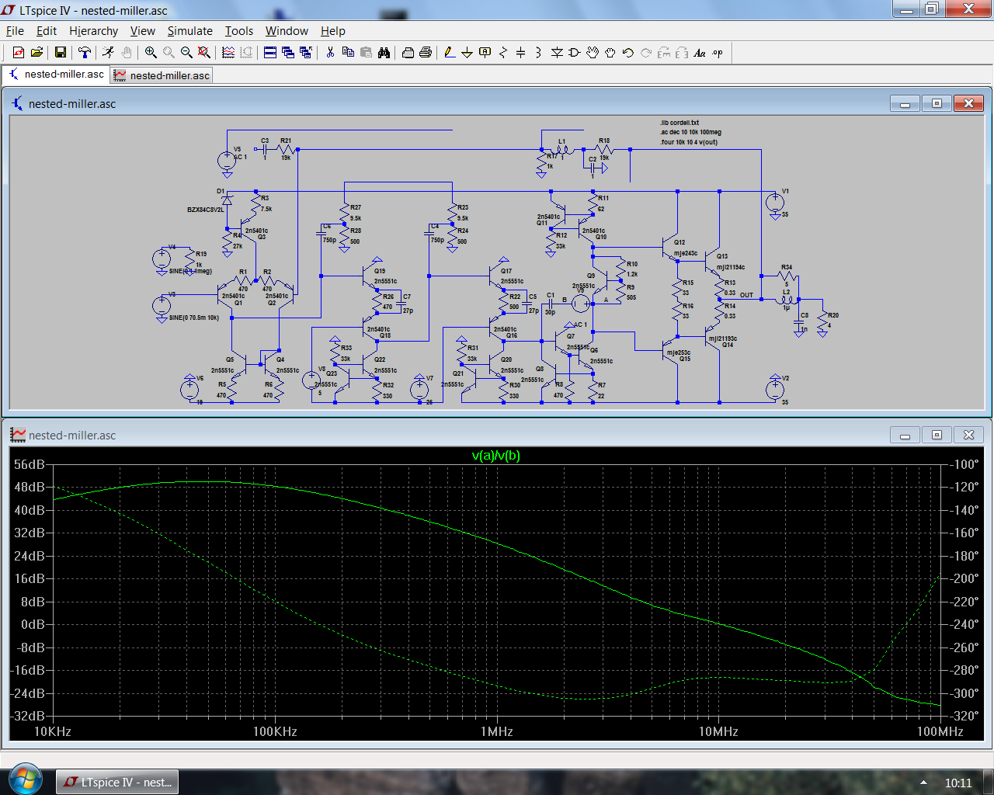
Task: Select the Move hand tool
Action: pos(593,53)
